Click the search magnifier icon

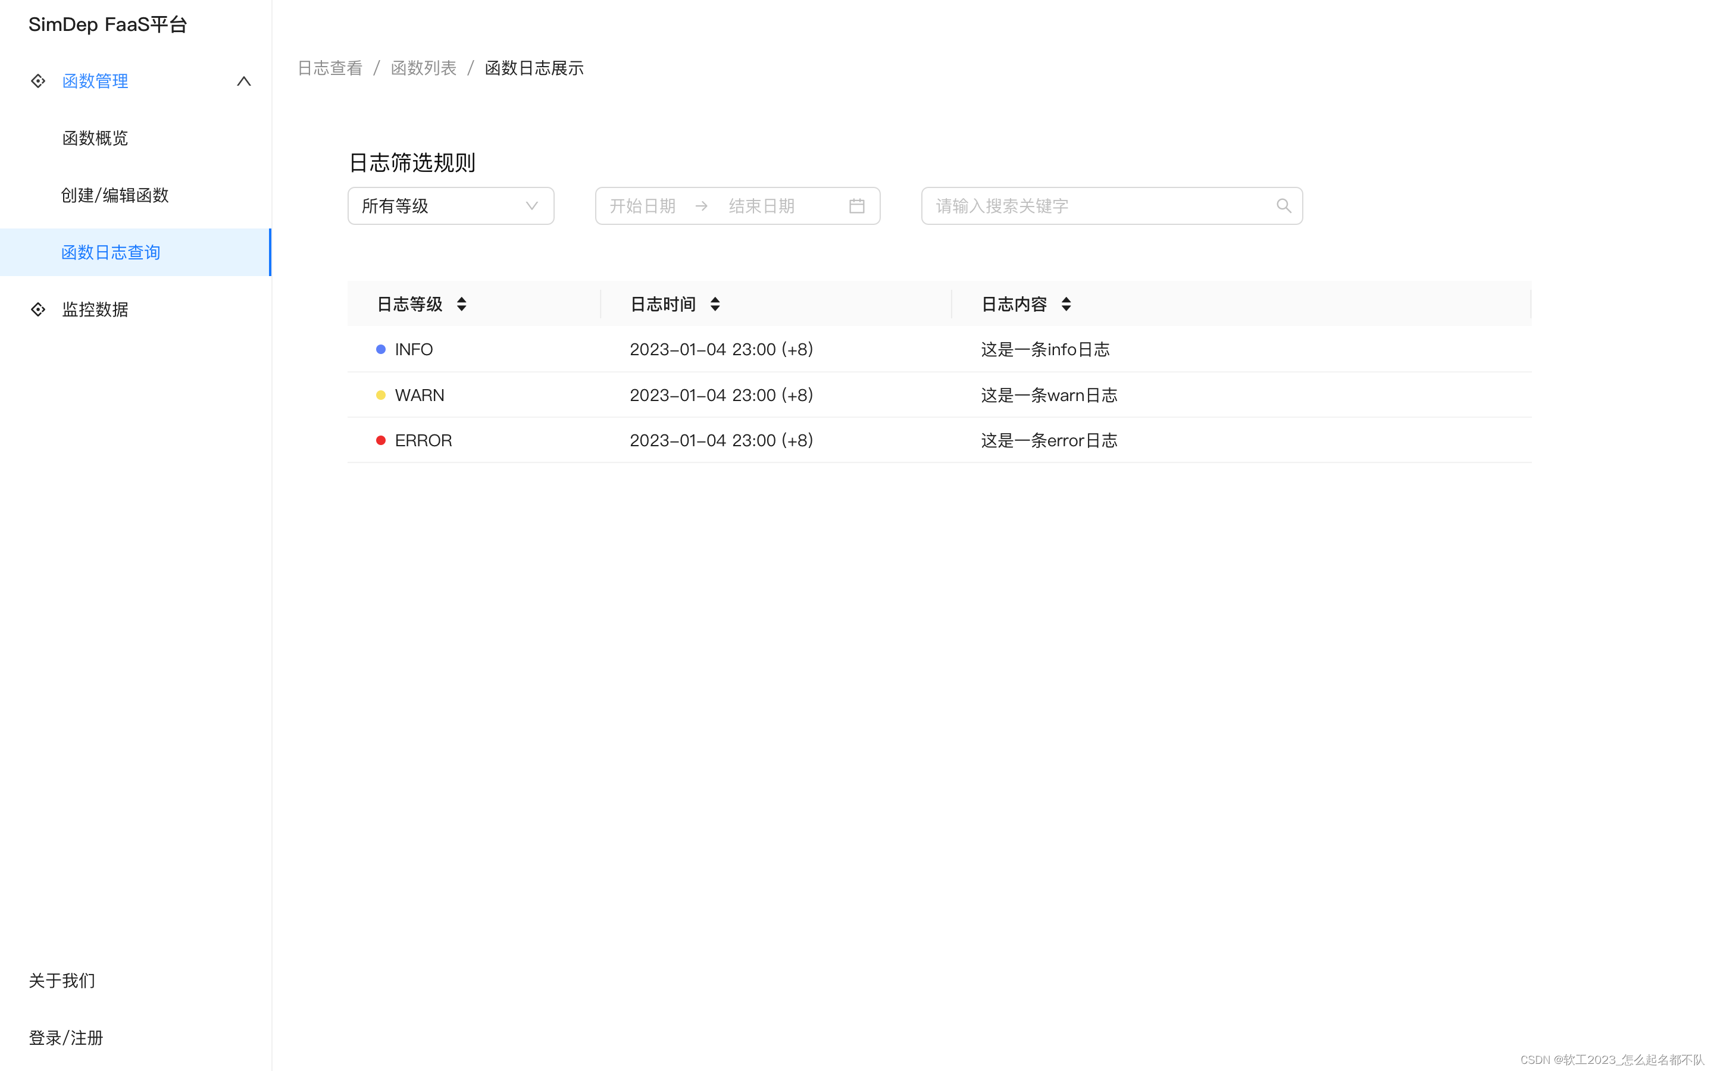1283,206
